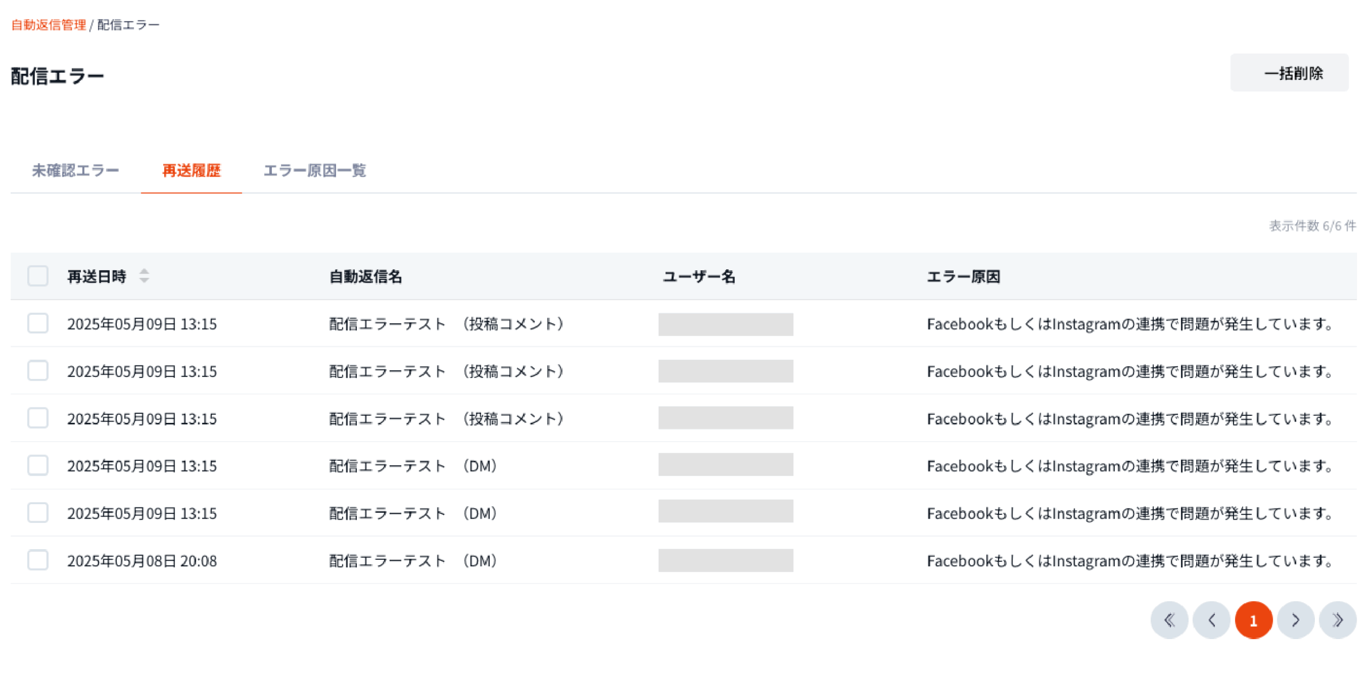Click 配信エラーテスト (DM) in the last row
The width and height of the screenshot is (1370, 676).
click(413, 560)
